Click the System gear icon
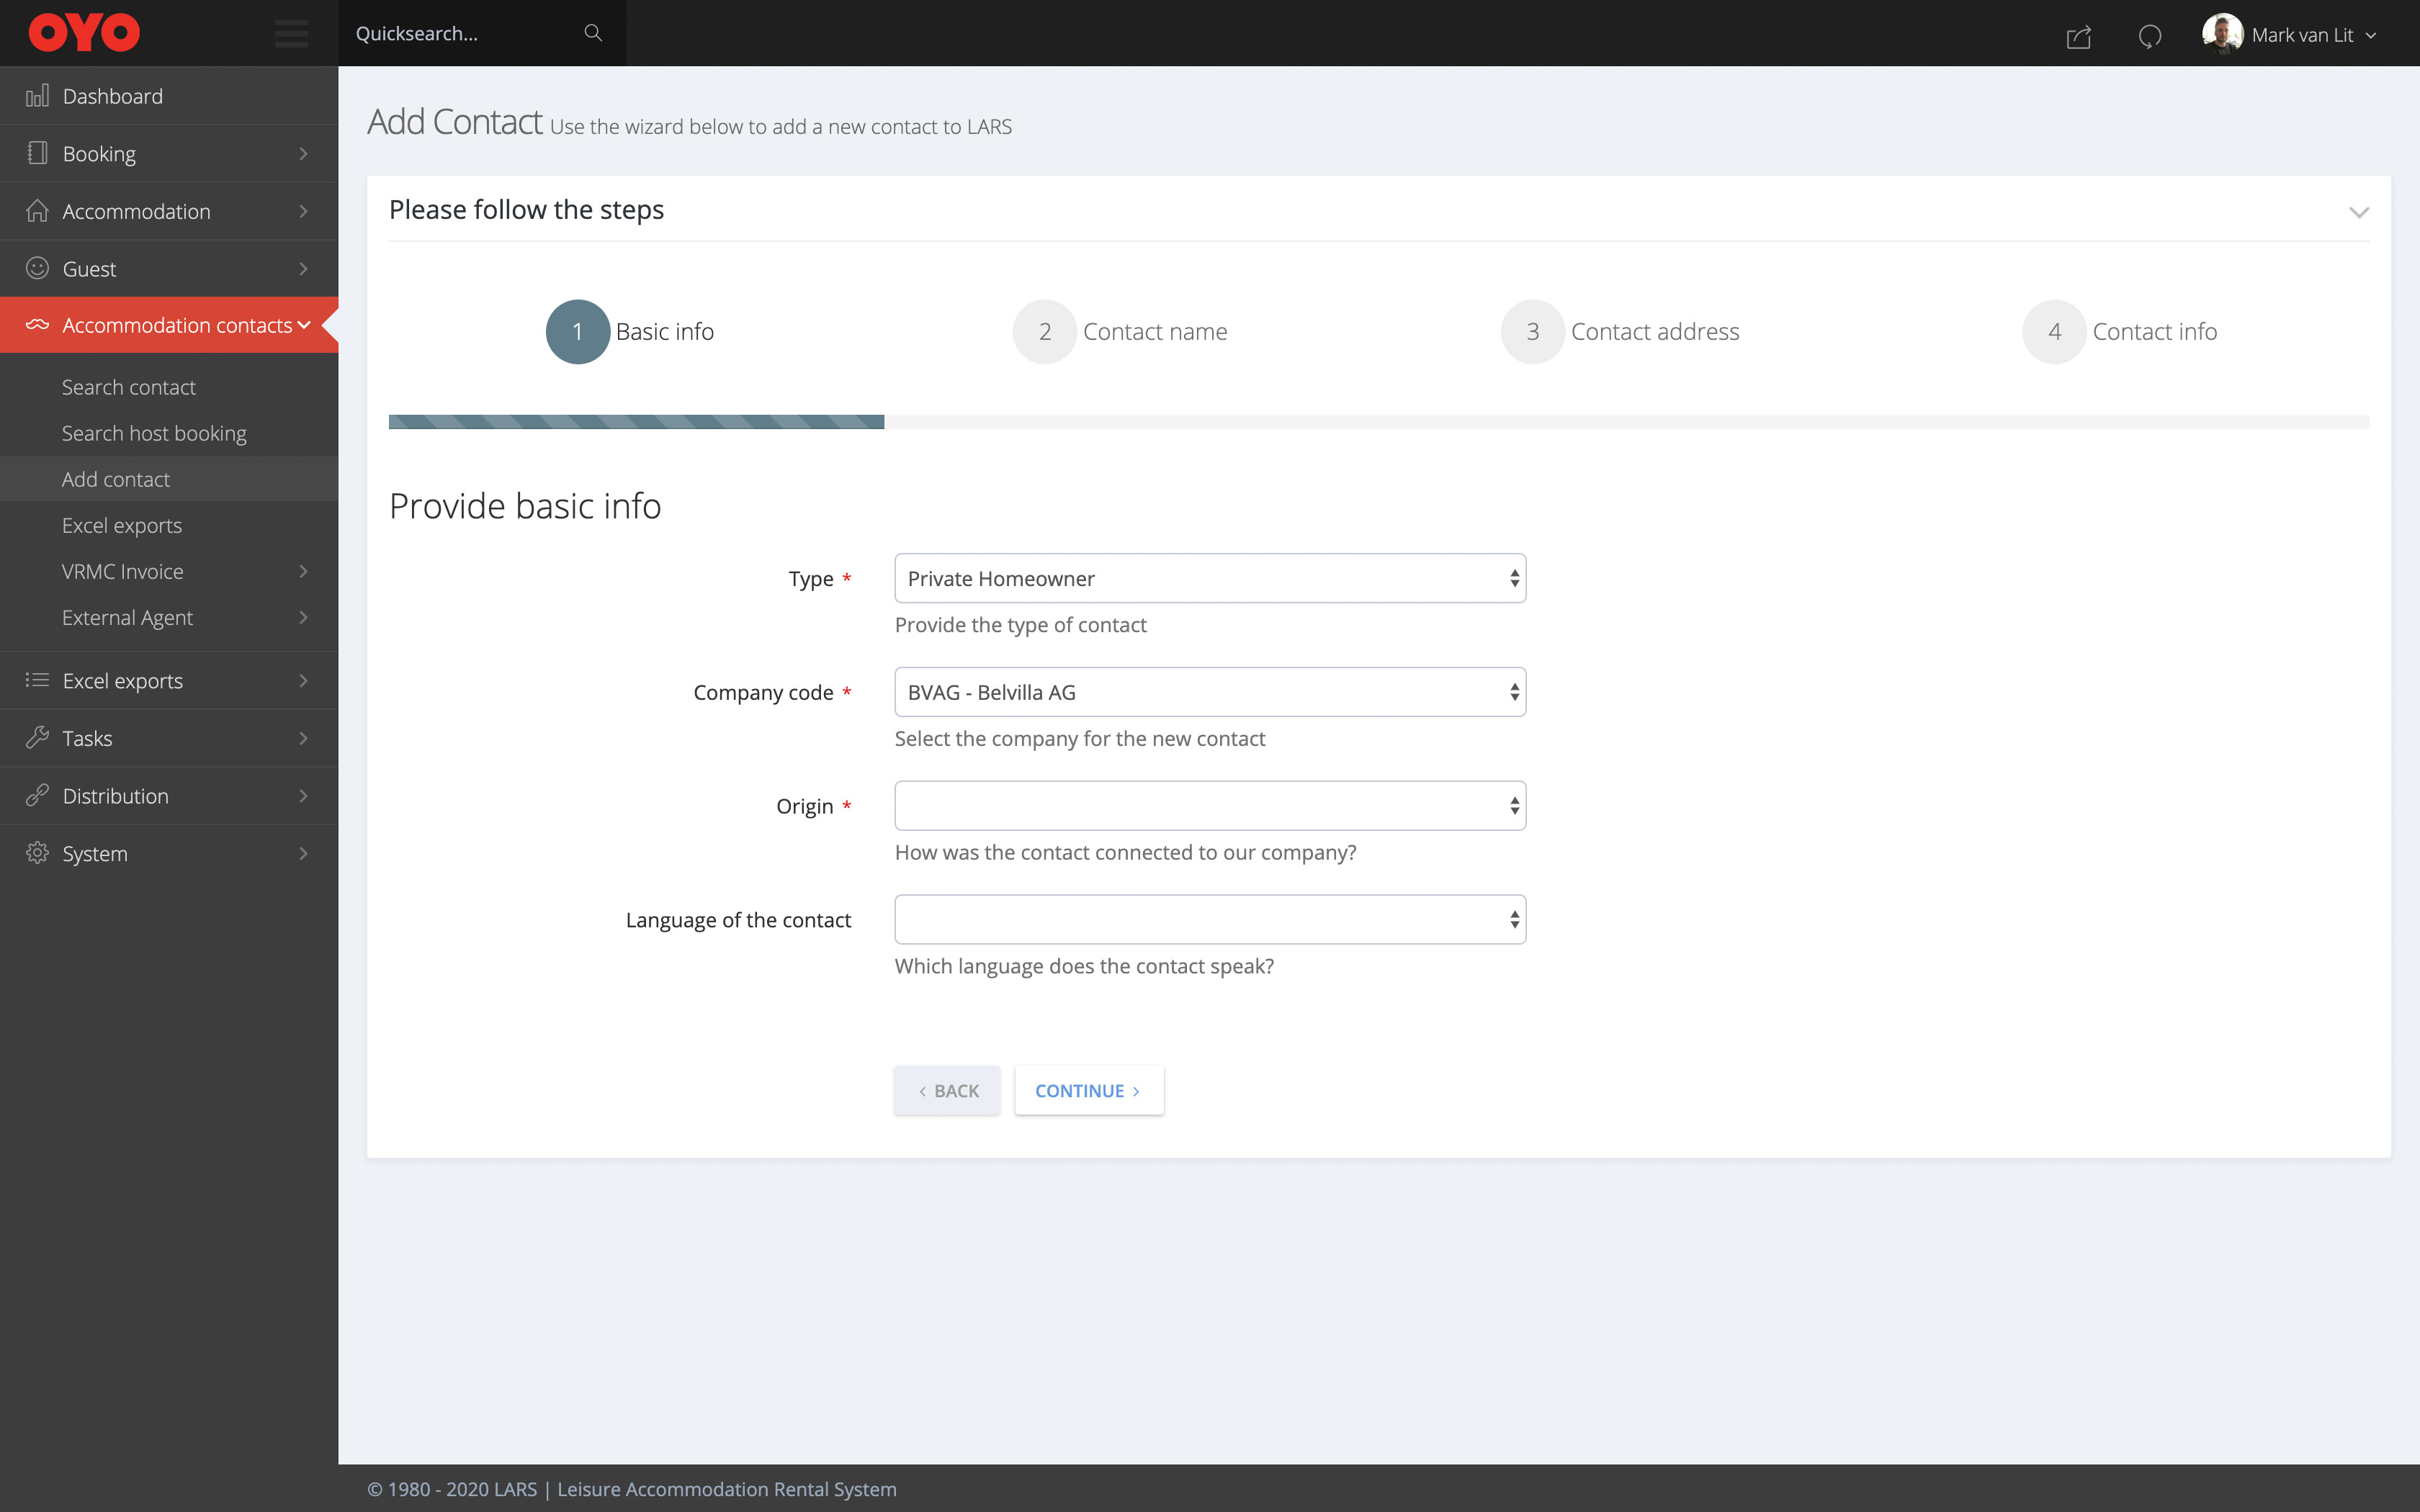Image resolution: width=2420 pixels, height=1512 pixels. point(37,853)
